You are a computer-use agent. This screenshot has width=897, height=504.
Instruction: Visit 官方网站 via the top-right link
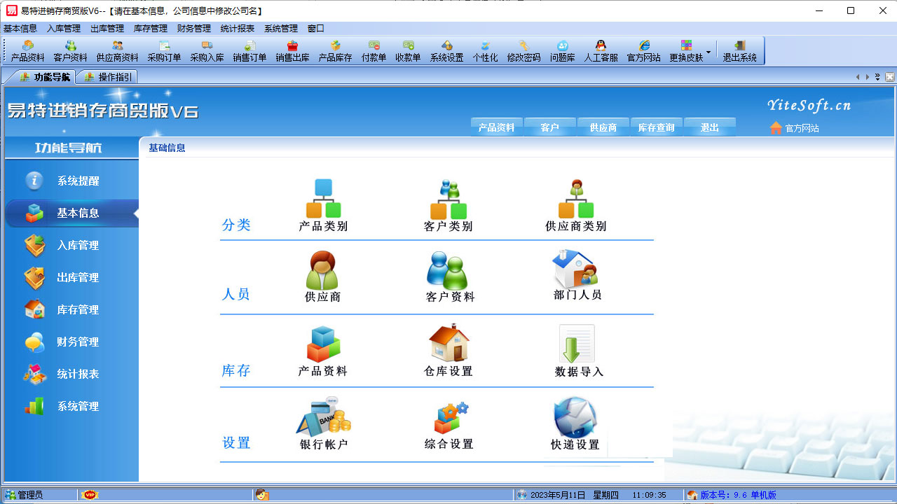point(800,128)
